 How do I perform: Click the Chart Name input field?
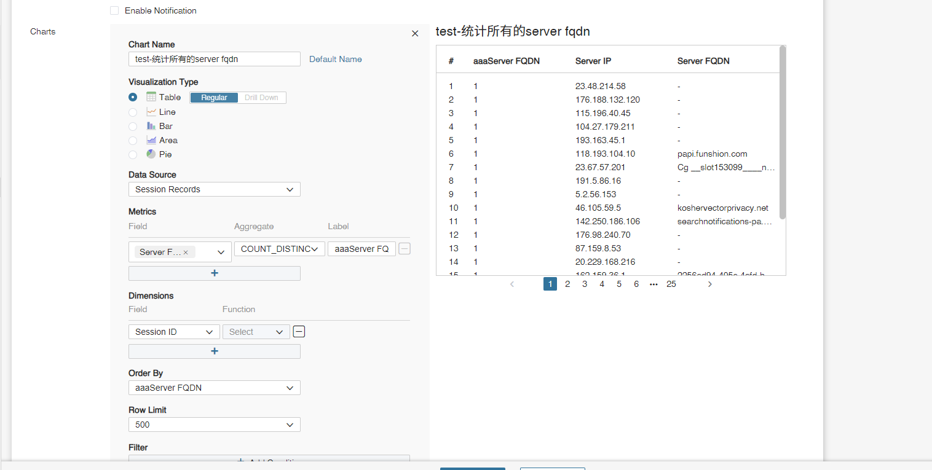(214, 59)
